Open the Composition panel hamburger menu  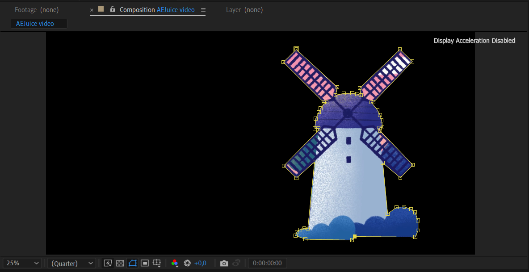point(203,10)
